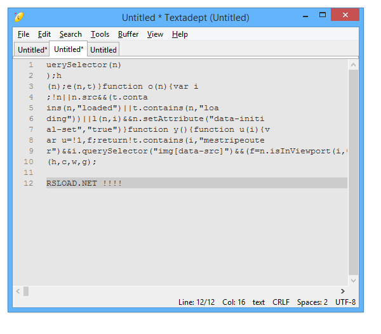Viewport: 381px width, 334px height.
Task: Click the vertical scrollbar down arrow
Action: pyautogui.click(x=353, y=280)
